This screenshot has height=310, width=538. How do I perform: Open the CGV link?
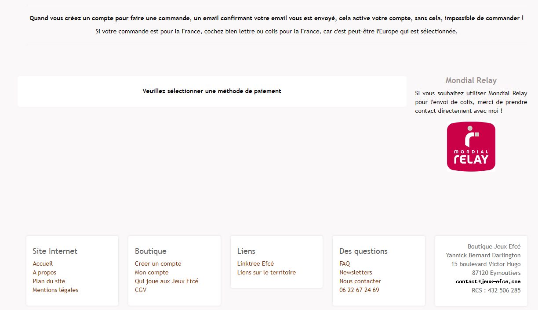tap(141, 290)
